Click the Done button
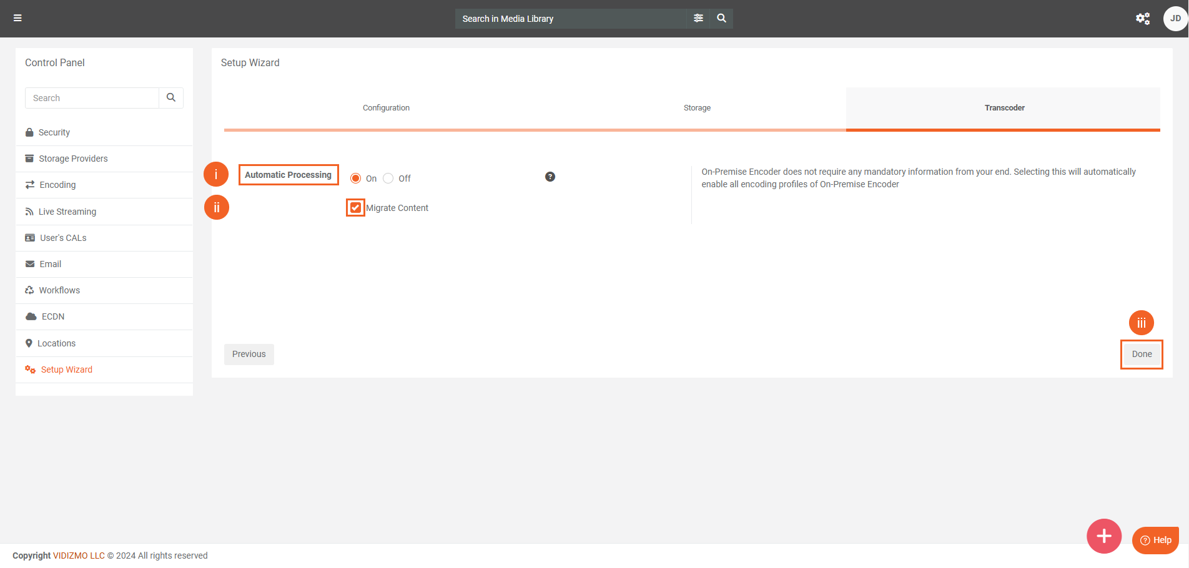This screenshot has height=568, width=1189. pos(1141,354)
